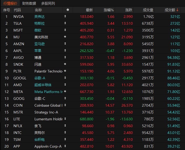Click the arrow icon beside 特斯拉
This screenshot has height=150, width=185.
point(65,23)
